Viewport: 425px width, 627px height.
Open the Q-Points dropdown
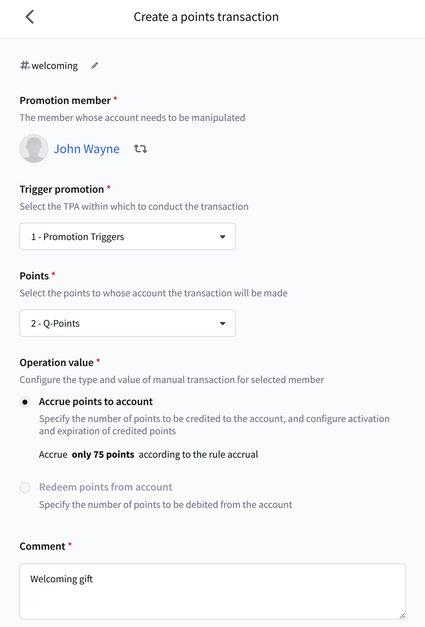tap(127, 323)
